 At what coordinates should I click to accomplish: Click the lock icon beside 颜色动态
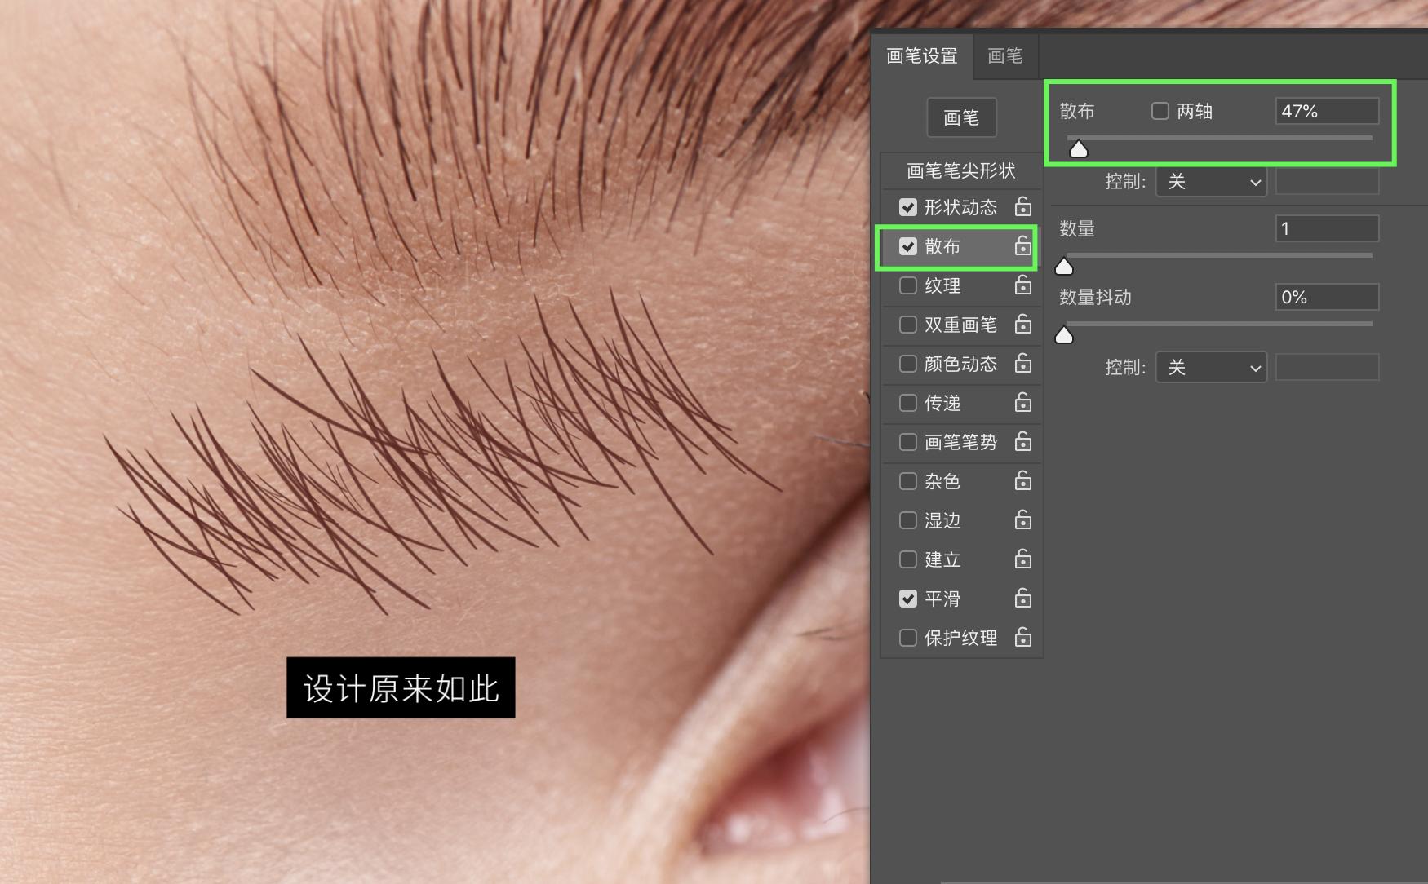(1022, 364)
